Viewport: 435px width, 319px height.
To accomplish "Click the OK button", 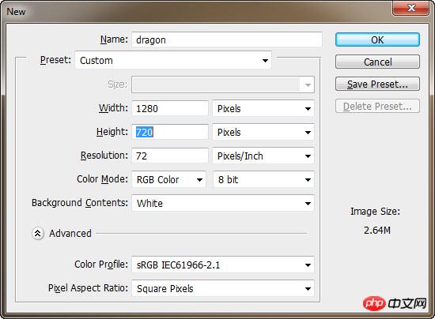I will click(x=377, y=39).
